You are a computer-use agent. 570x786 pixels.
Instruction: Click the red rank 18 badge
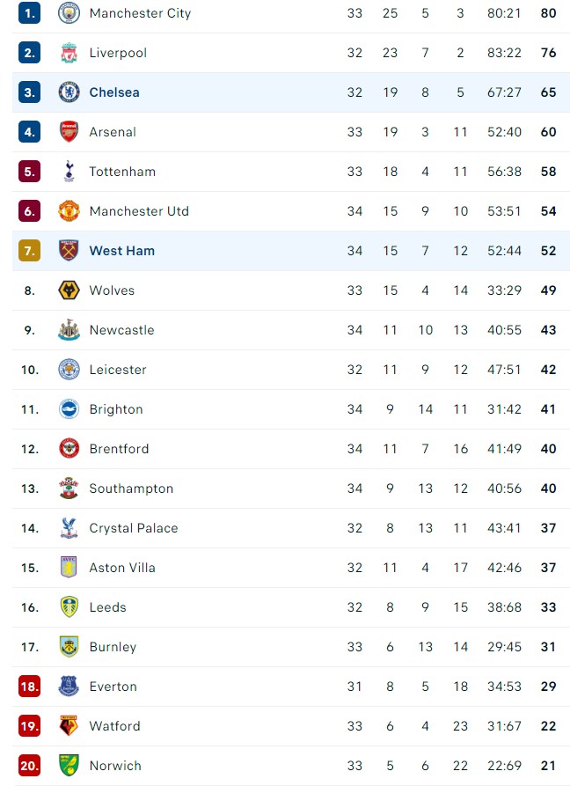click(30, 687)
